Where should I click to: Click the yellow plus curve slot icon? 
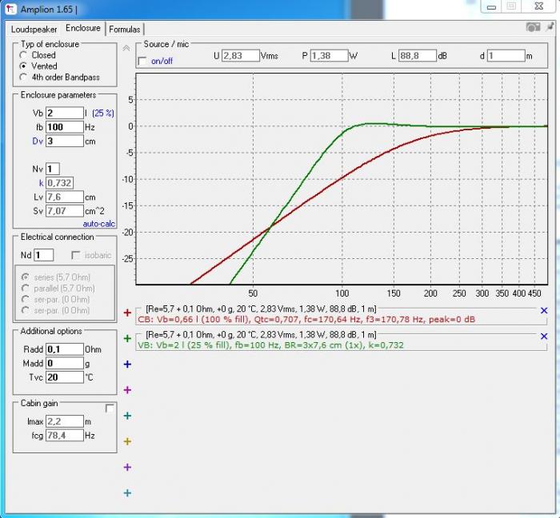pyautogui.click(x=127, y=441)
